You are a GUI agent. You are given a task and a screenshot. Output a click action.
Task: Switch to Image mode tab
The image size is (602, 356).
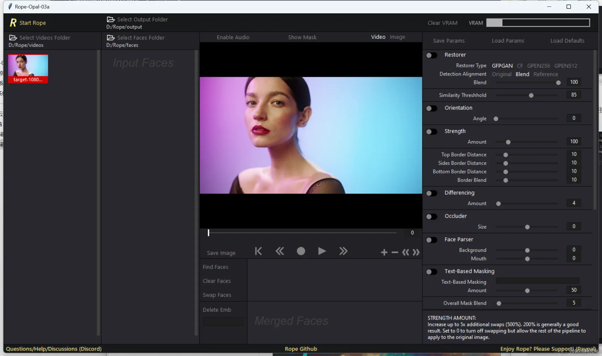[397, 37]
